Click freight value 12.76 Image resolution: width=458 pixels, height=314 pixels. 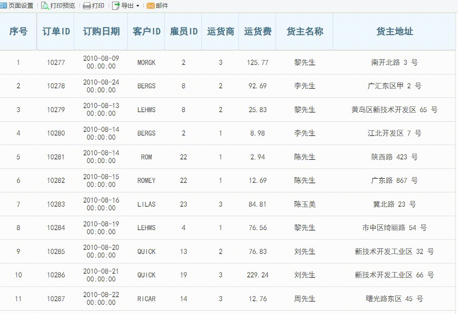point(257,299)
